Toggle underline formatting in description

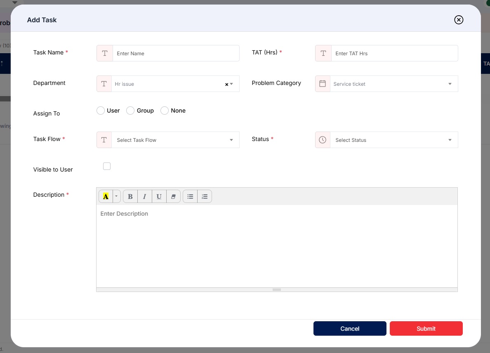tap(159, 196)
